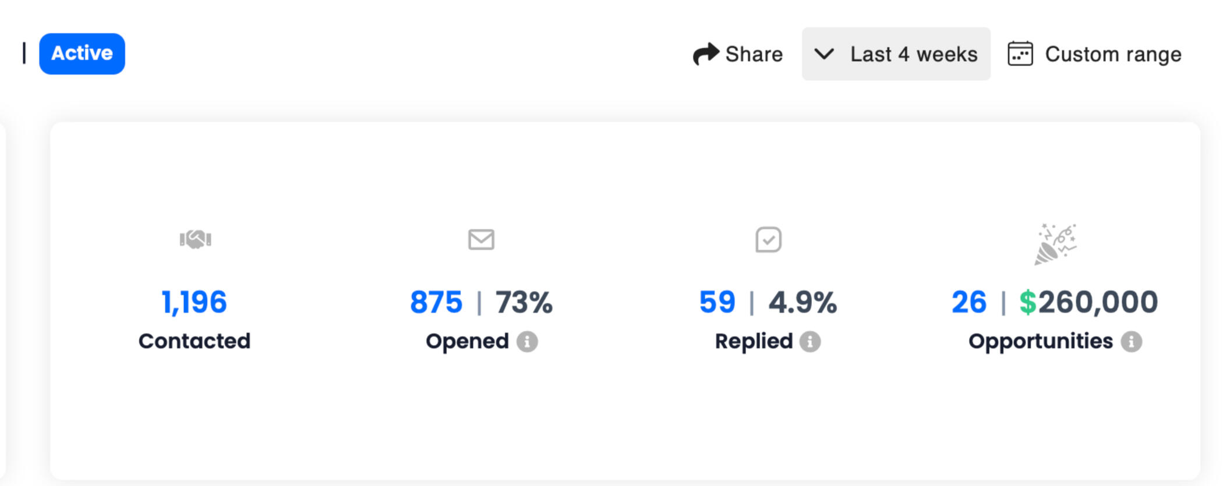
Task: Click the chevron beside Last 4 weeks
Action: pos(824,54)
